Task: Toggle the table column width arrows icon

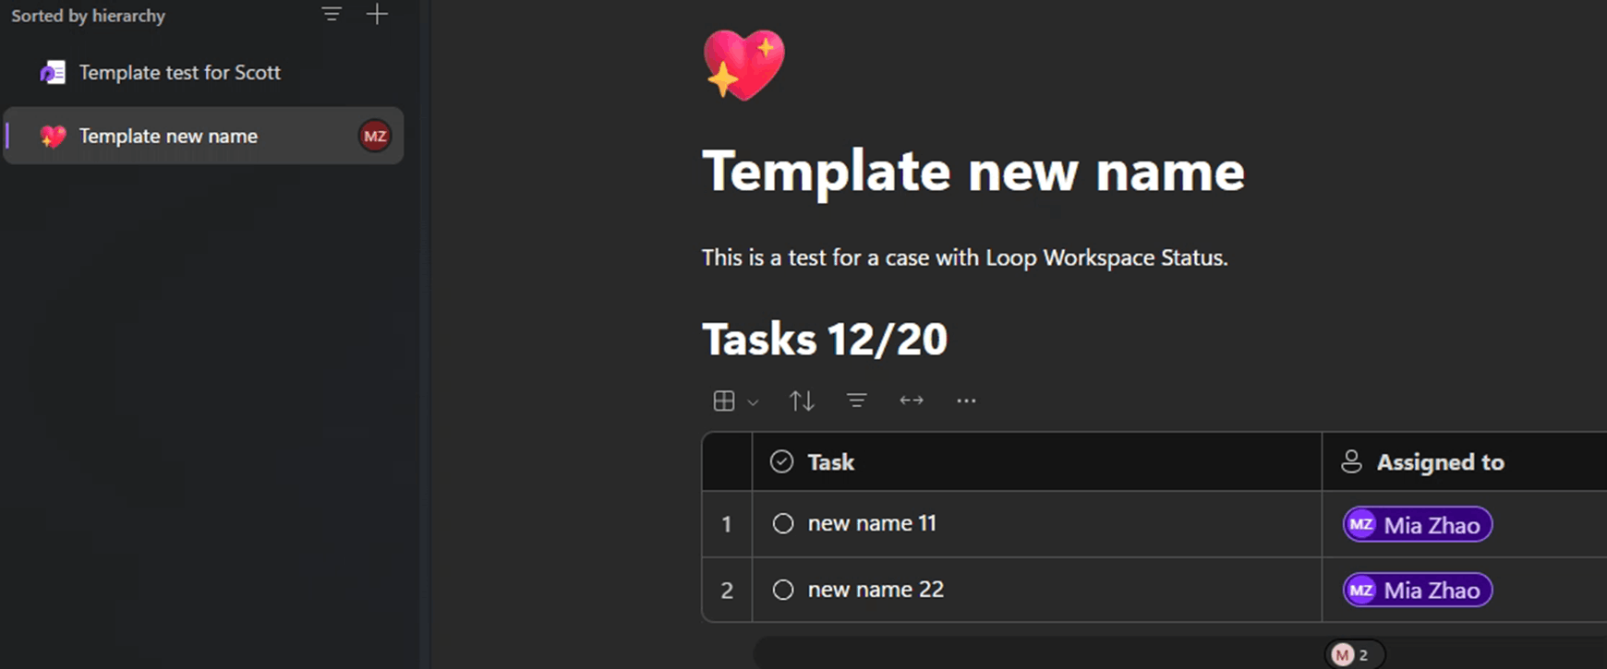Action: tap(912, 400)
